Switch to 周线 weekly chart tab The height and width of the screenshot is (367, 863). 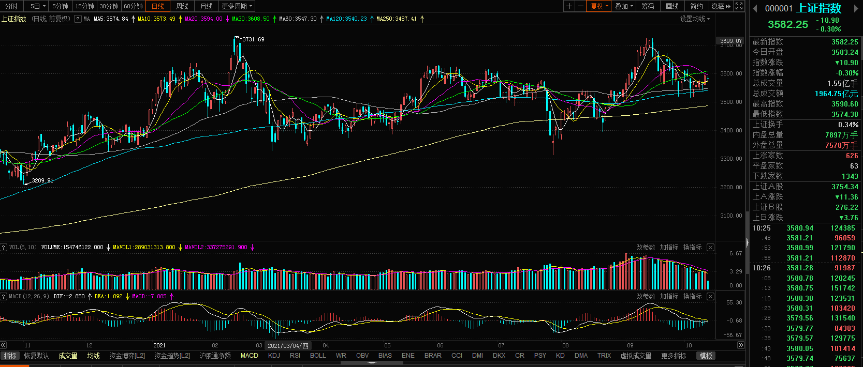tap(182, 6)
